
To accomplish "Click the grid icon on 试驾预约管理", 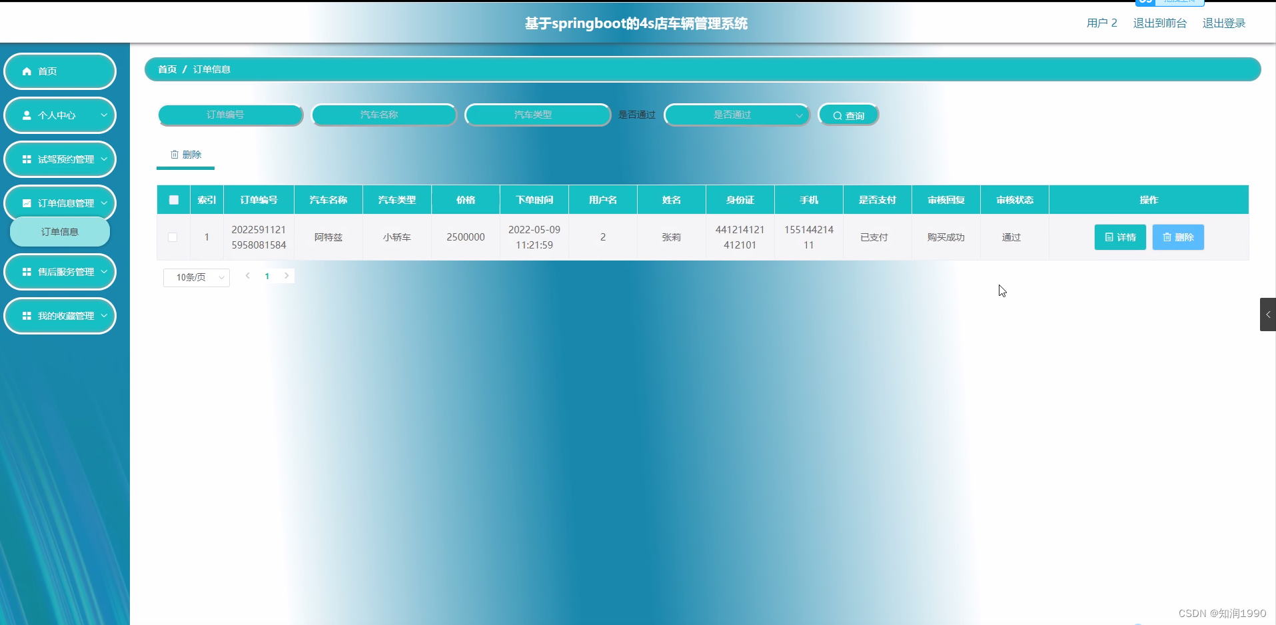I will click(27, 159).
